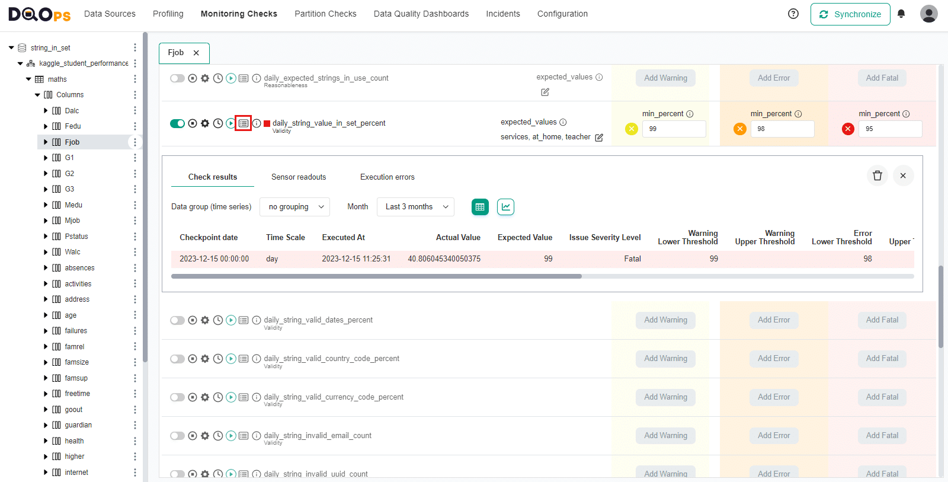This screenshot has height=482, width=948.
Task: Open the notifications bell
Action: [901, 14]
